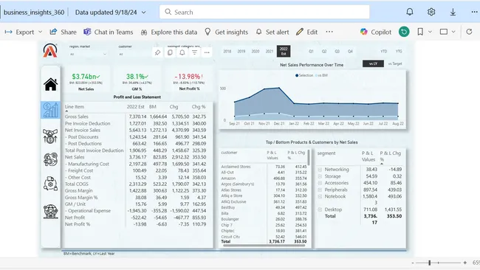Open the settings gear
Image resolution: width=480 pixels, height=270 pixels.
431,12
